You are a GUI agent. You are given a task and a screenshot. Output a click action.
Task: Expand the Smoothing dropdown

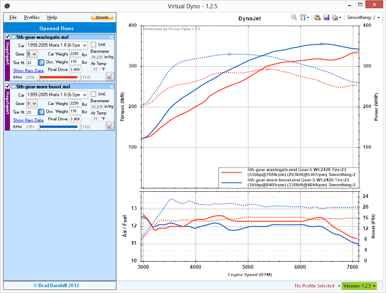[363, 17]
